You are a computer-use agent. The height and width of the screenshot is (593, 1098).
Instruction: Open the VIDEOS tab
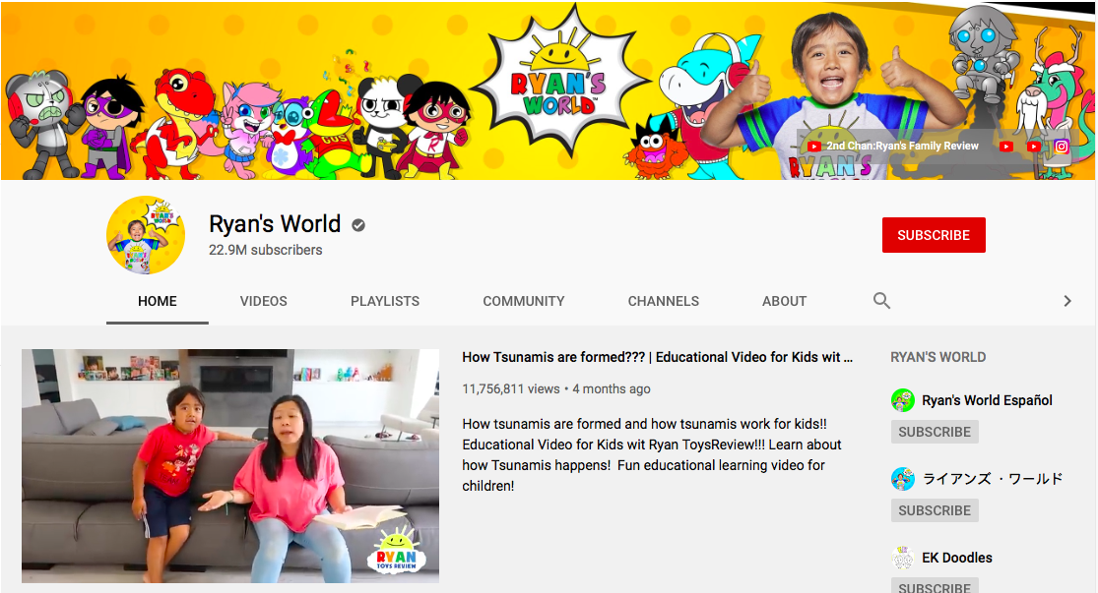[x=263, y=301]
